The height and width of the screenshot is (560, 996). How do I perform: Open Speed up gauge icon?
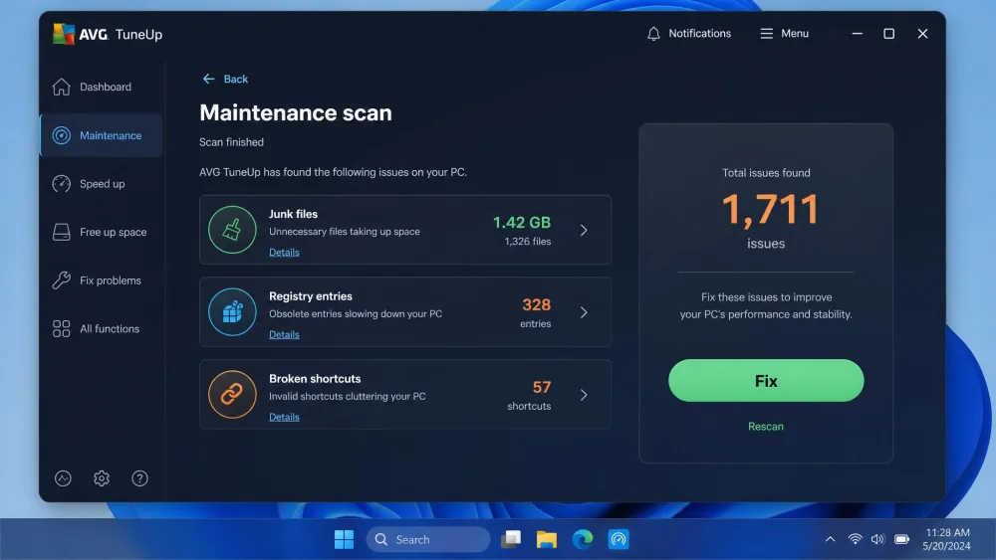[62, 184]
